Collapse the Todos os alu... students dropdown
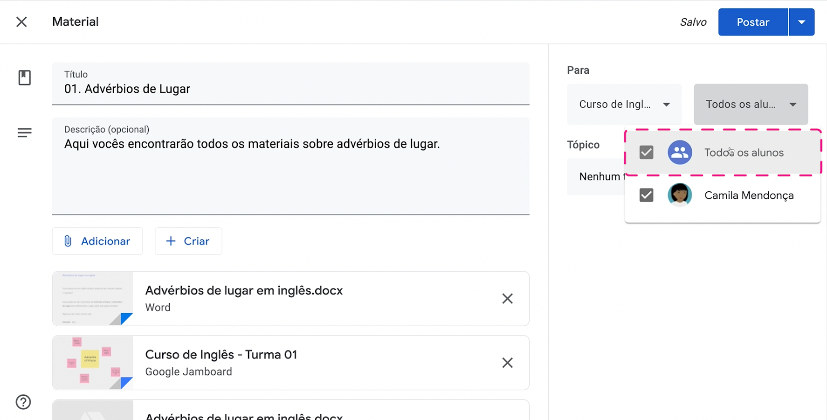 [751, 105]
